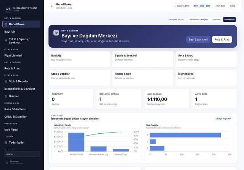244x170 pixels.
Task: Click the Stok Sağlığı bar labeled 2
Action: pos(157,148)
